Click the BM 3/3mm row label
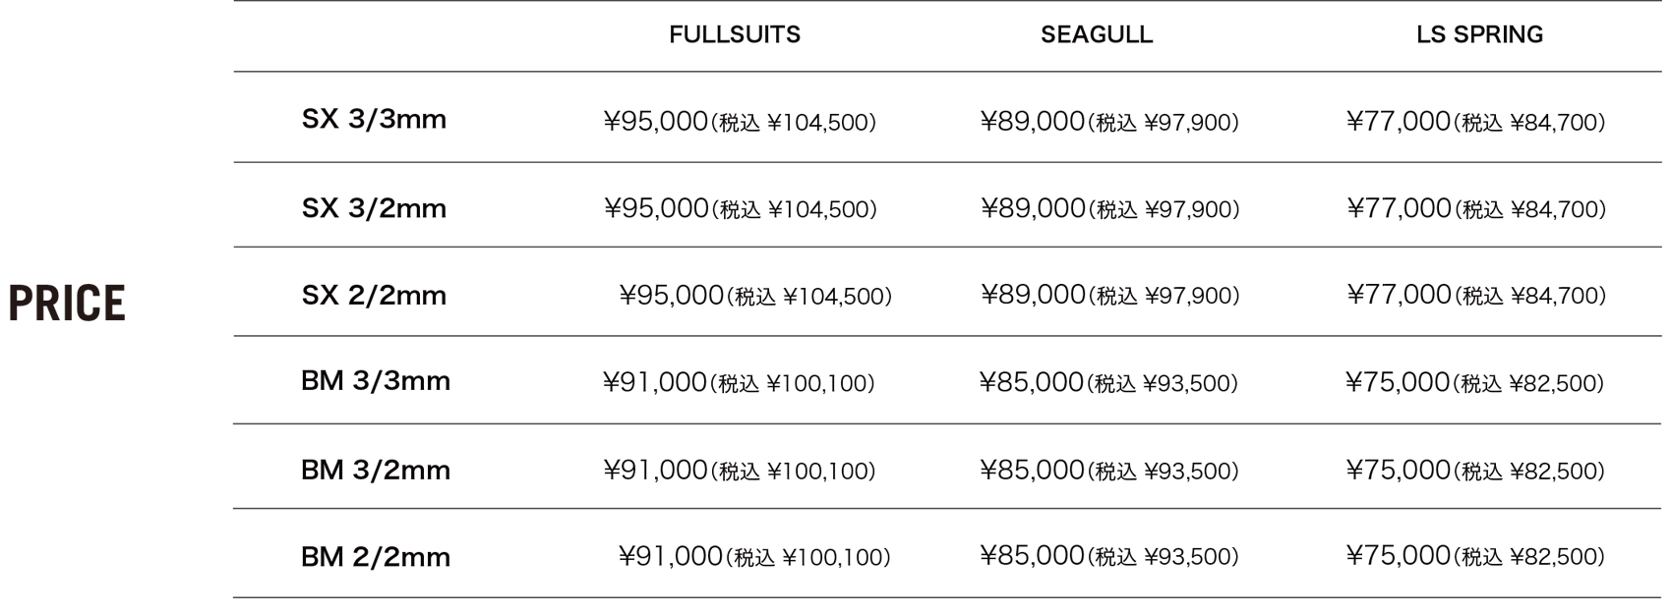The image size is (1672, 614). 375,381
